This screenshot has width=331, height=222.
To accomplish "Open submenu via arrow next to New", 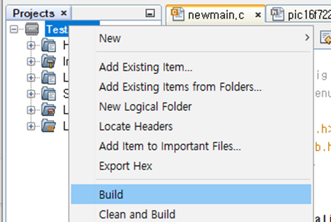I will click(x=307, y=38).
